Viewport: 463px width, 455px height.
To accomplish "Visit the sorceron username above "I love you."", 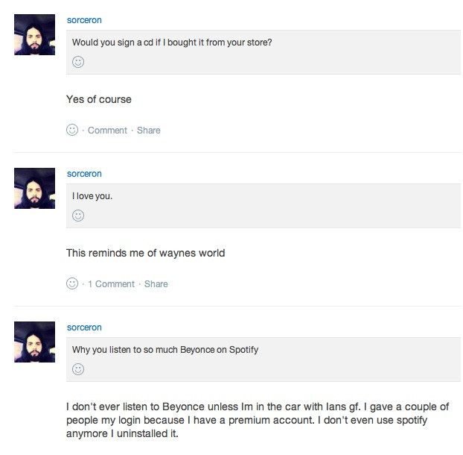I will (84, 174).
